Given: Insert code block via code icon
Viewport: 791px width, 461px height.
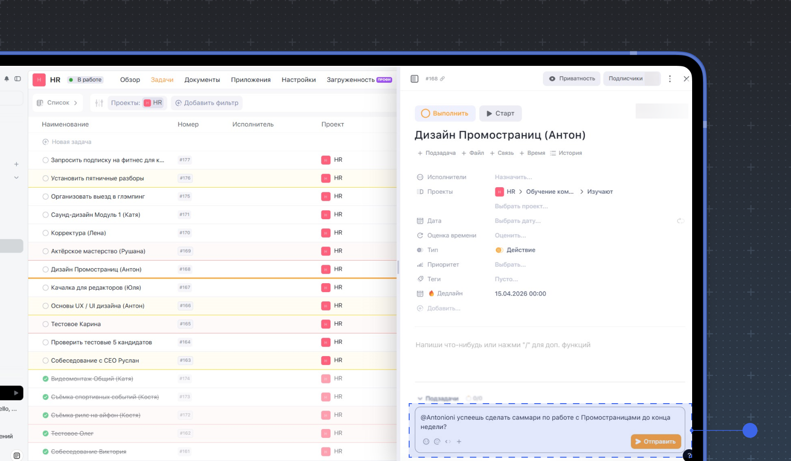Looking at the screenshot, I should [x=448, y=442].
